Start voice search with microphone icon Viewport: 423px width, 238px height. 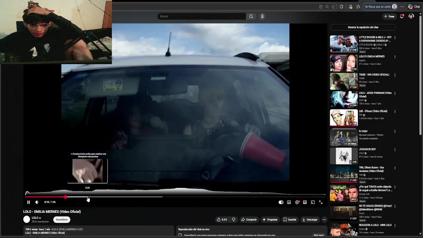click(262, 16)
